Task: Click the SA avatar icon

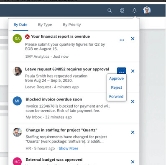Action: (x=17, y=39)
